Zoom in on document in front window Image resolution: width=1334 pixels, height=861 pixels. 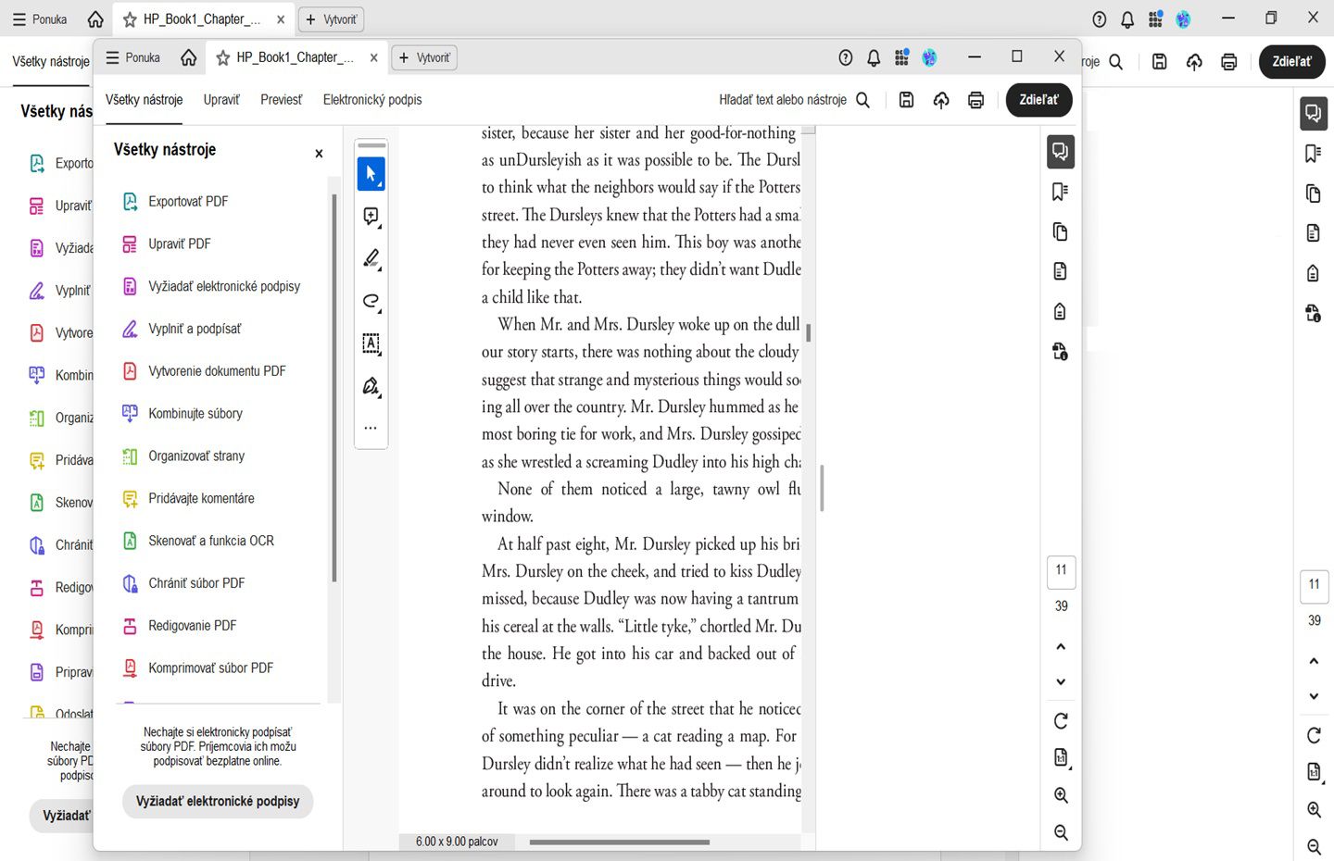[1061, 795]
